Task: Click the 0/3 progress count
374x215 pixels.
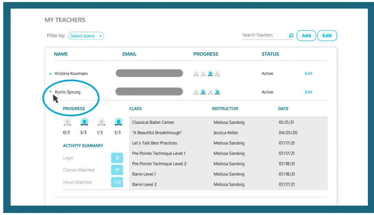Action: (x=66, y=132)
